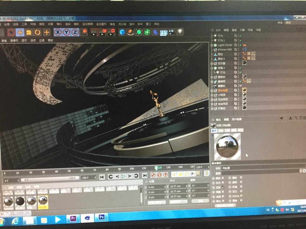
Task: Click the coordinates apply button
Action: pyautogui.click(x=200, y=201)
